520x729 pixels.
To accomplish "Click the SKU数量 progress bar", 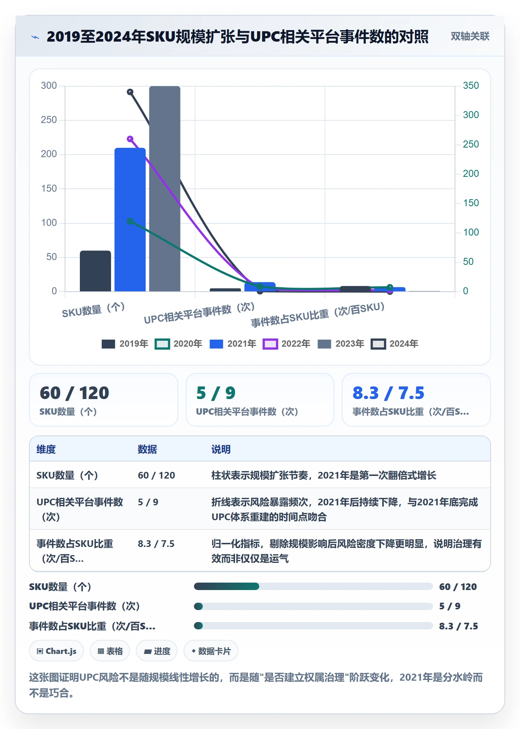I will pyautogui.click(x=313, y=586).
